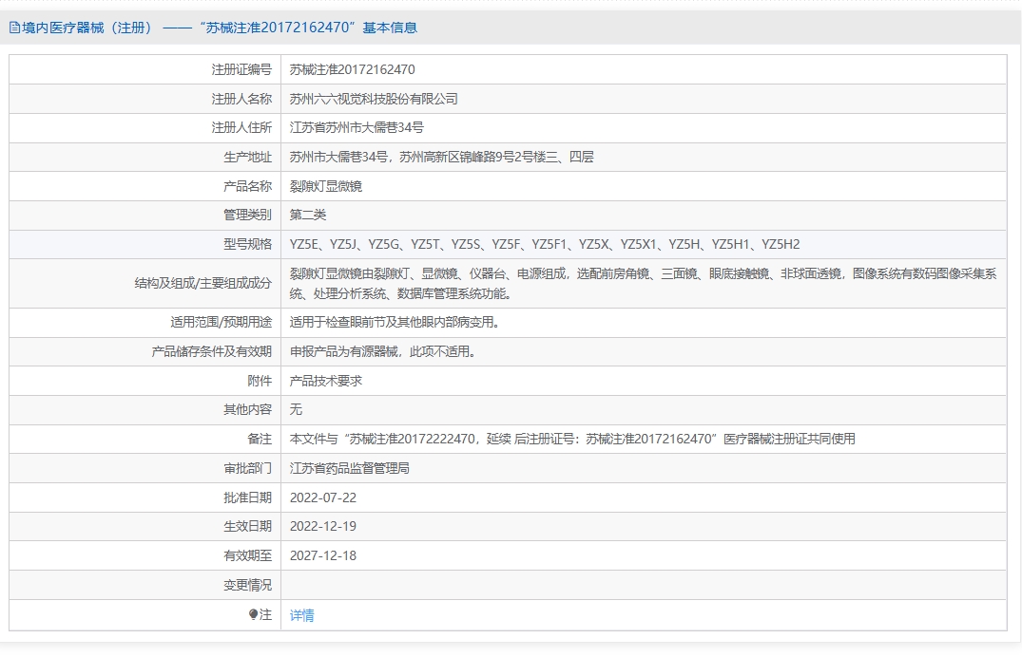Click the 产品名称 row label

247,186
